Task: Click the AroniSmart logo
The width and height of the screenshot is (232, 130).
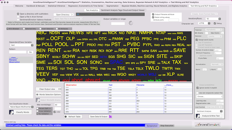Action: (208, 125)
